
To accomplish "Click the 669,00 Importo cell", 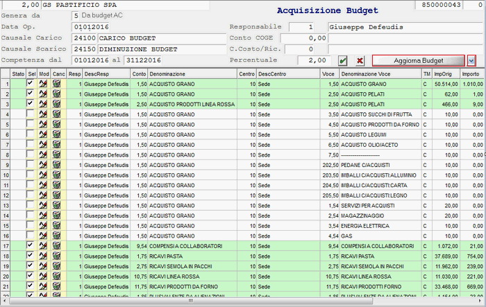I will tap(473, 287).
